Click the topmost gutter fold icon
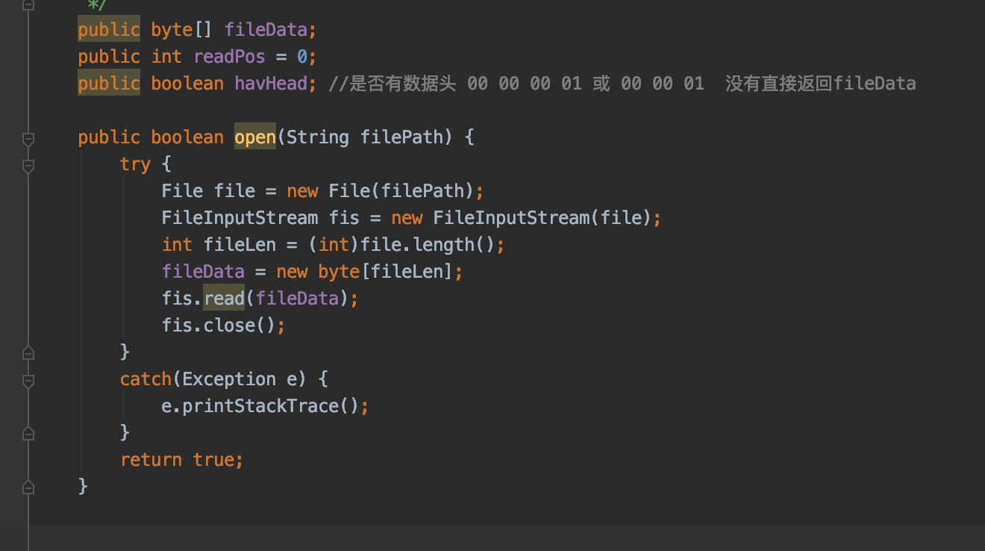Image resolution: width=985 pixels, height=551 pixels. (28, 7)
